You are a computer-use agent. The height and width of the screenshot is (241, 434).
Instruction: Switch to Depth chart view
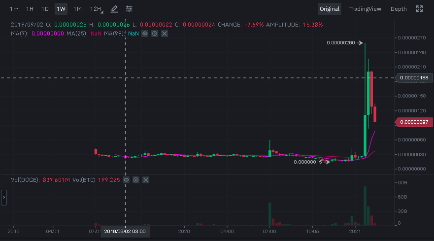[x=399, y=9]
